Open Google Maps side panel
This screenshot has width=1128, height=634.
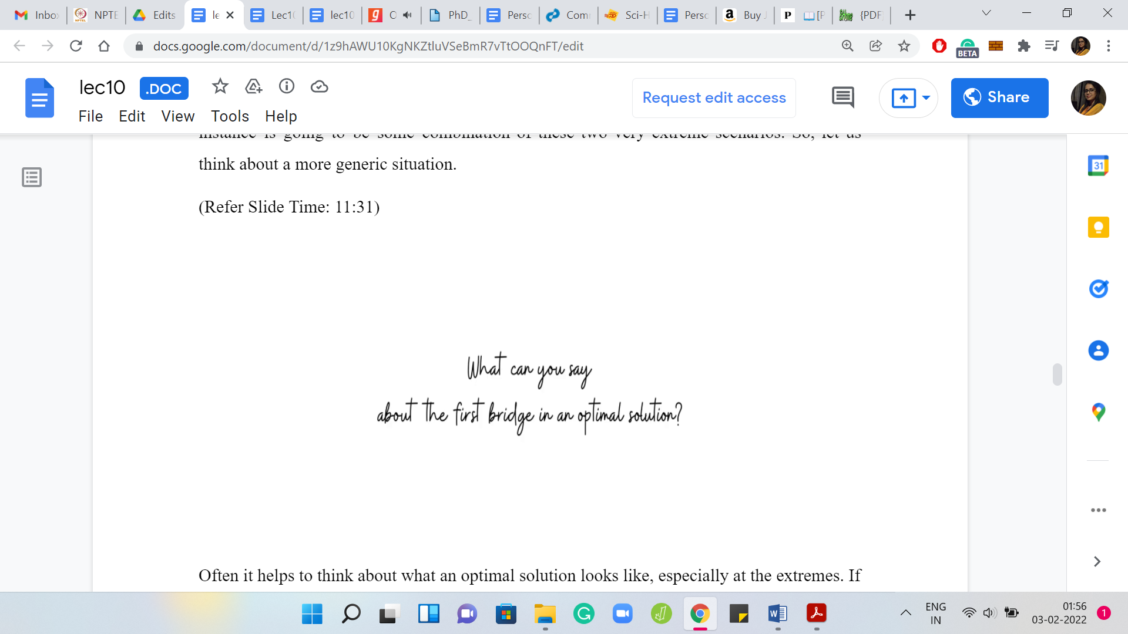[1098, 412]
